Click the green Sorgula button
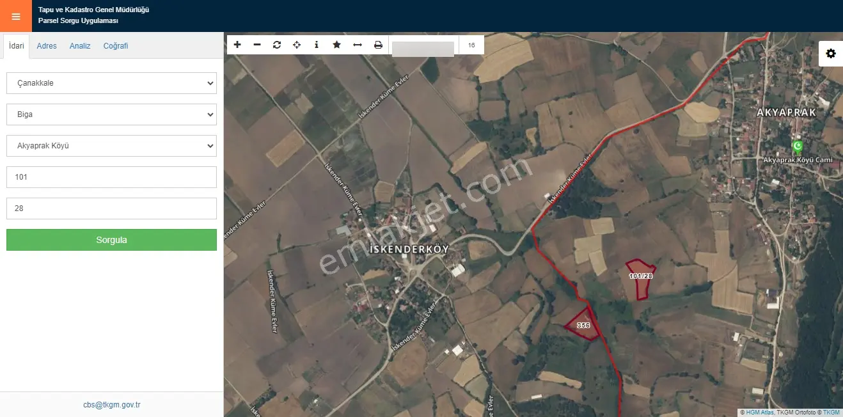843x417 pixels. click(x=111, y=240)
